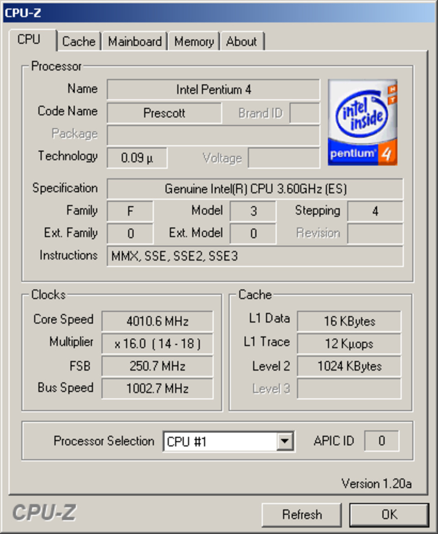Image resolution: width=438 pixels, height=534 pixels.
Task: Click the APIC ID value 0
Action: coord(381,441)
